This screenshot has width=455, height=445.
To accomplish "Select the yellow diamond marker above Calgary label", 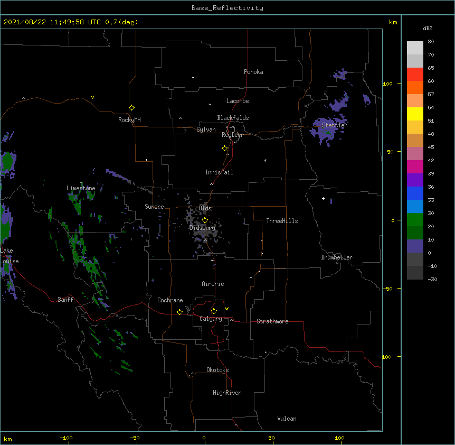I will point(214,311).
